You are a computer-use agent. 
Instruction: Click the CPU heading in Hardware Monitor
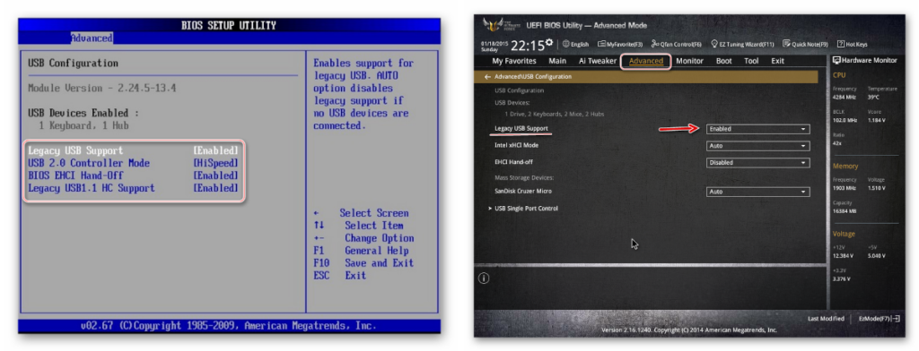coord(839,75)
